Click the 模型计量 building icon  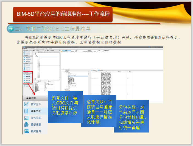coord(26,125)
